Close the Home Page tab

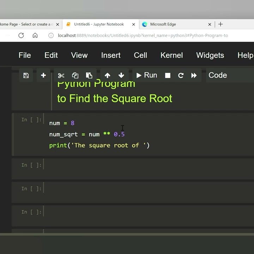click(58, 24)
